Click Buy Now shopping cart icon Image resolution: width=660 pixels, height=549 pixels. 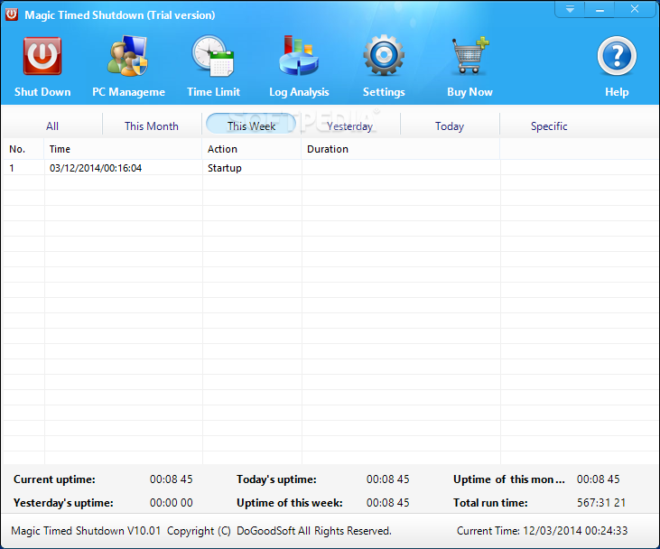tap(469, 55)
